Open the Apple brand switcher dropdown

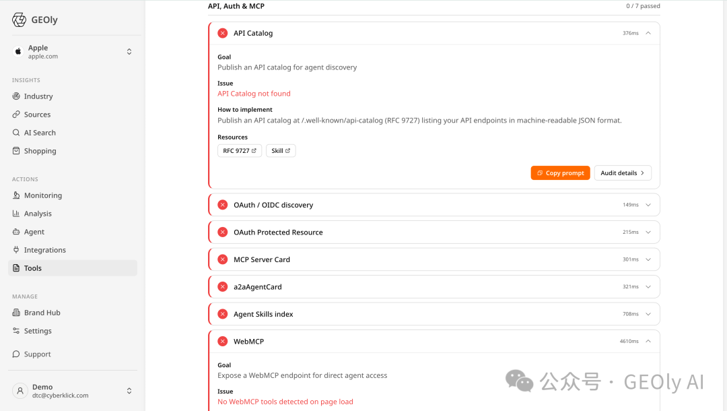pos(73,51)
